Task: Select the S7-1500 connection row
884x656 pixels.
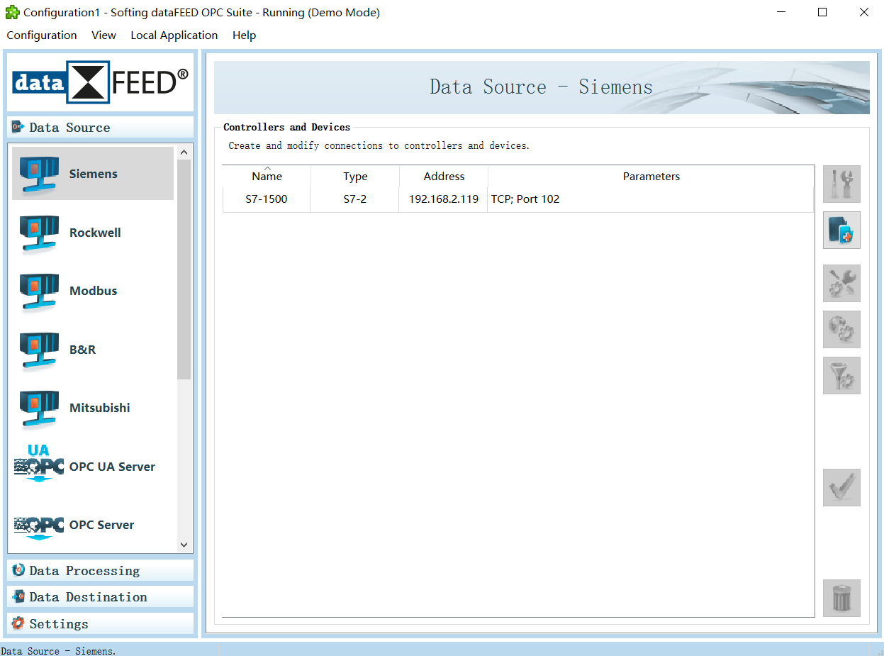Action: tap(267, 199)
